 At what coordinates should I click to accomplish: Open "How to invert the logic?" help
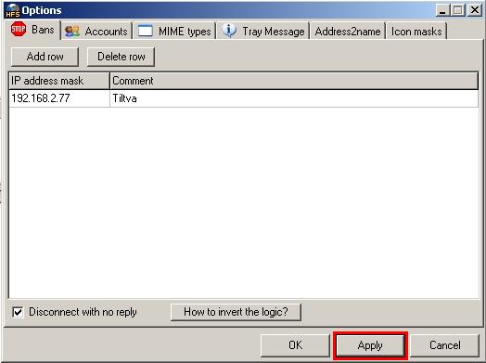236,312
